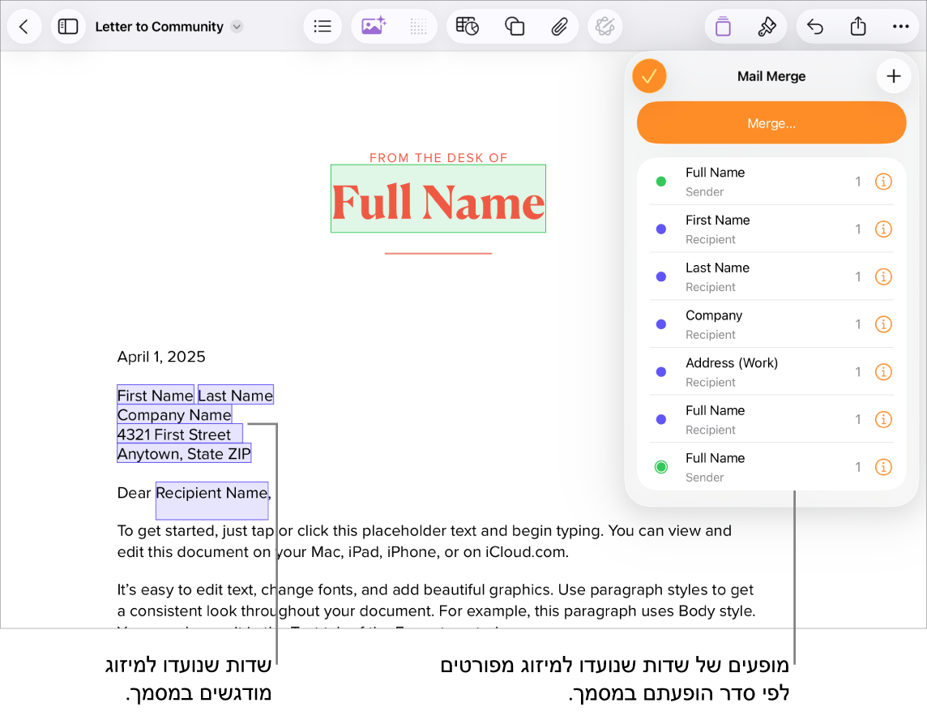Toggle the Mail Merge panel icon
Viewport: 927px width, 720px height.
[722, 26]
